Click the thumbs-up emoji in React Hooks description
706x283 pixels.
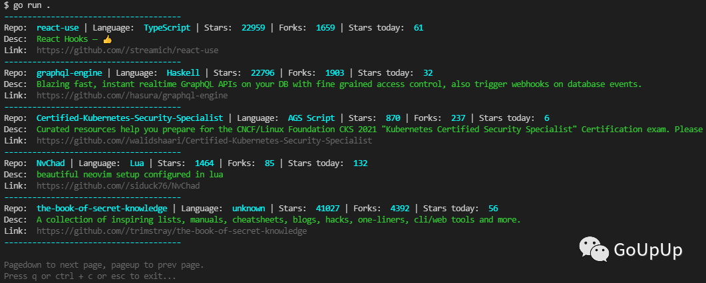tap(107, 39)
